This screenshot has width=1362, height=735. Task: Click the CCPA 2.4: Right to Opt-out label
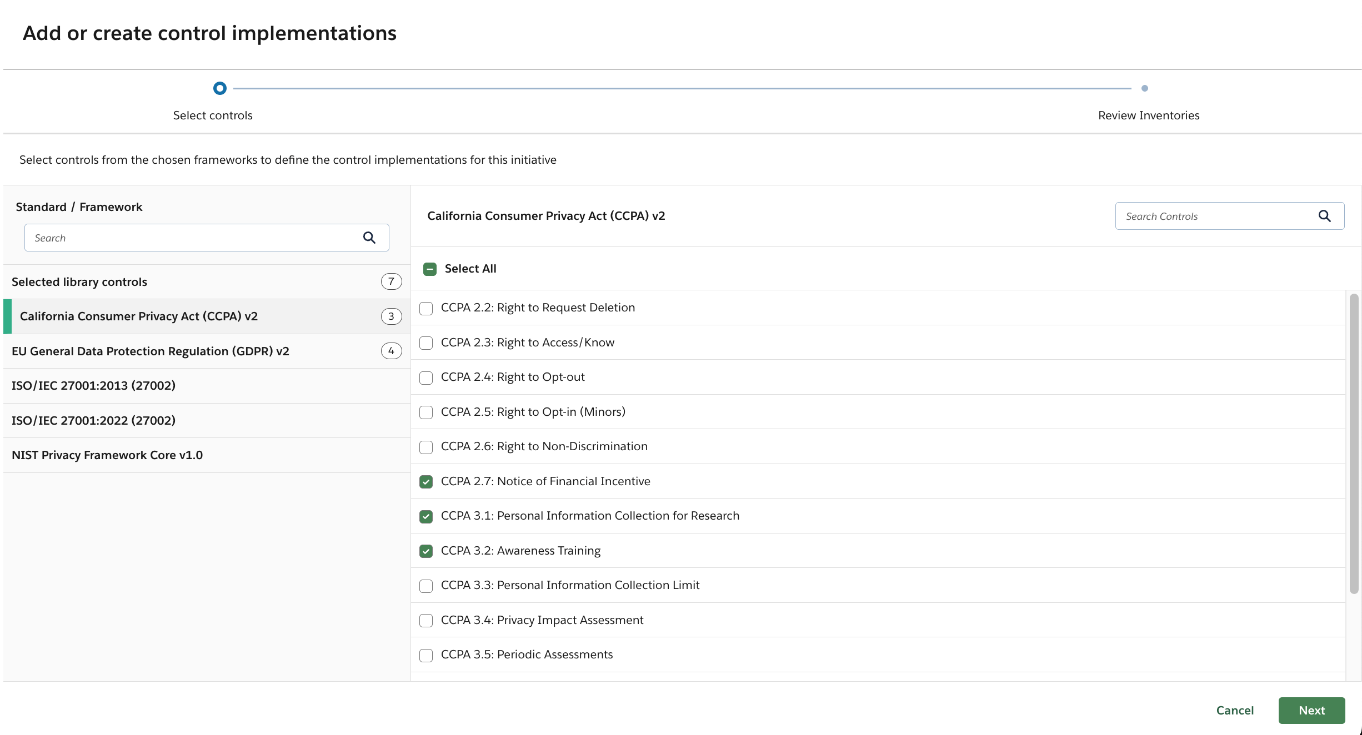[513, 377]
